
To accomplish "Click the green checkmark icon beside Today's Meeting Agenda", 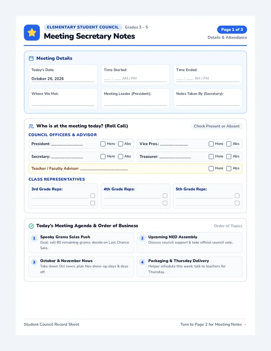I will coord(31,226).
